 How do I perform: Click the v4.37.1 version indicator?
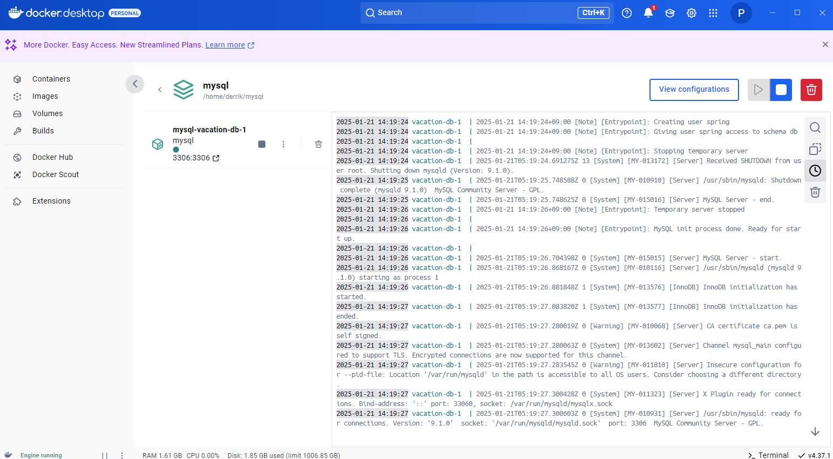coord(814,455)
